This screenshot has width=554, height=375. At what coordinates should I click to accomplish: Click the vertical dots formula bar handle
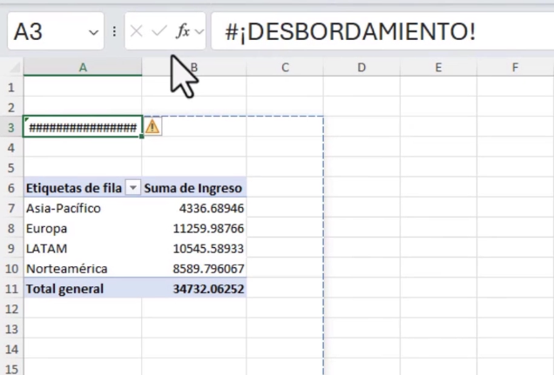(x=114, y=31)
